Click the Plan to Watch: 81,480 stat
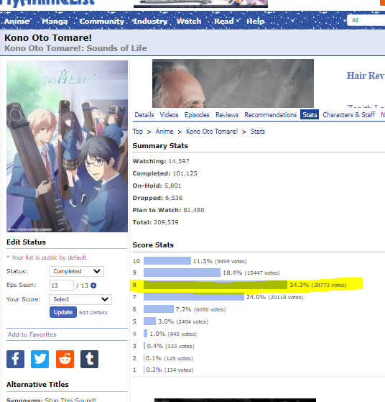This screenshot has width=385, height=402. (x=168, y=210)
